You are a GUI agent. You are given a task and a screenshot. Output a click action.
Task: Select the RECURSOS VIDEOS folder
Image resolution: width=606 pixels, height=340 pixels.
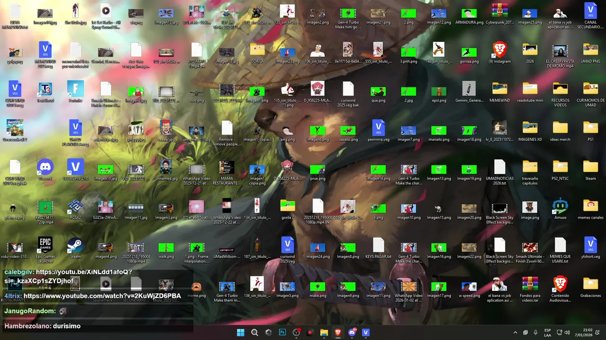[560, 94]
